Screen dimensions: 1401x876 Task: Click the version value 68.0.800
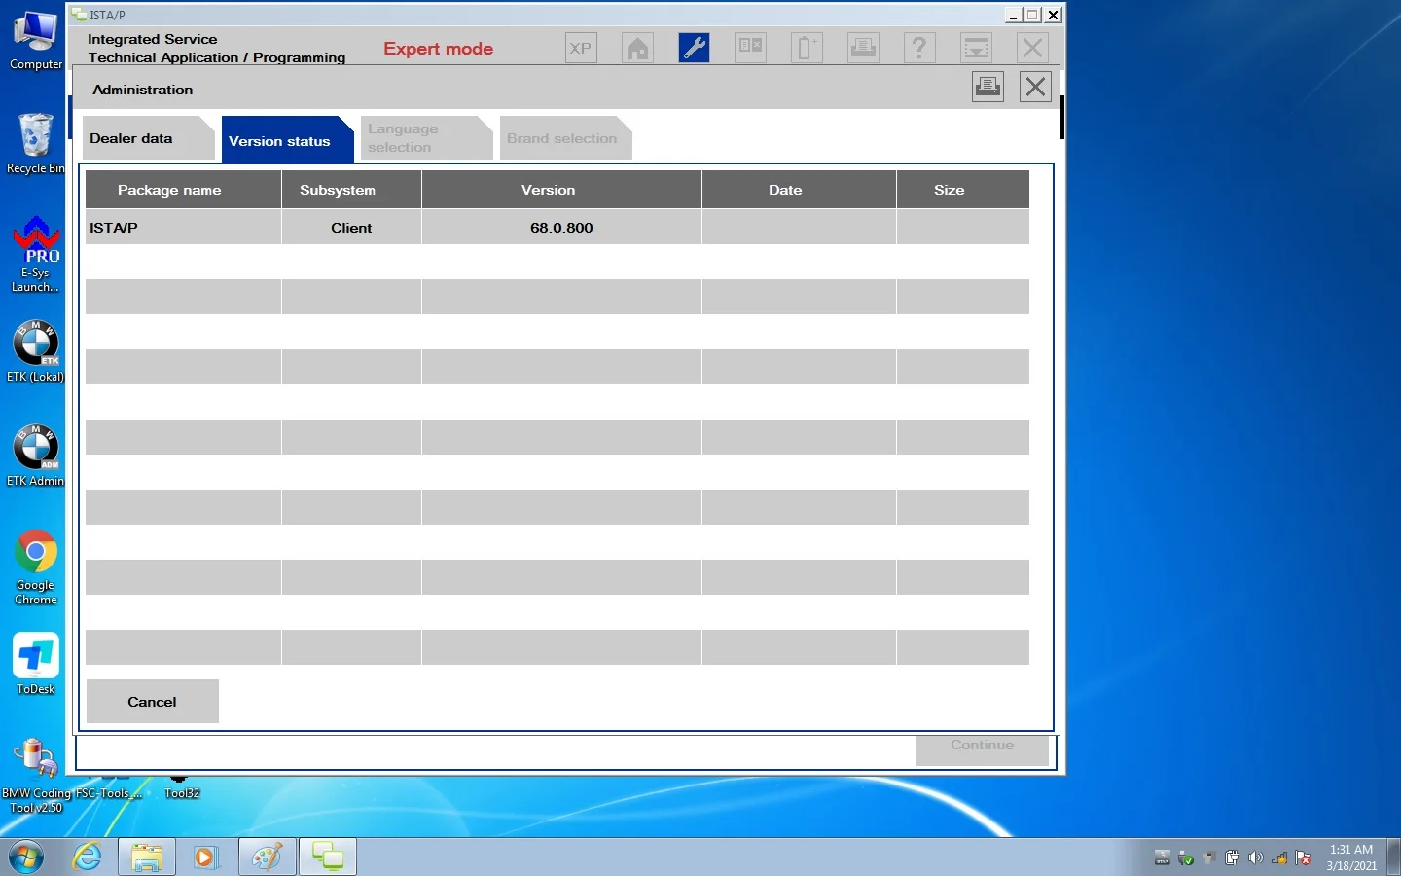click(x=561, y=228)
